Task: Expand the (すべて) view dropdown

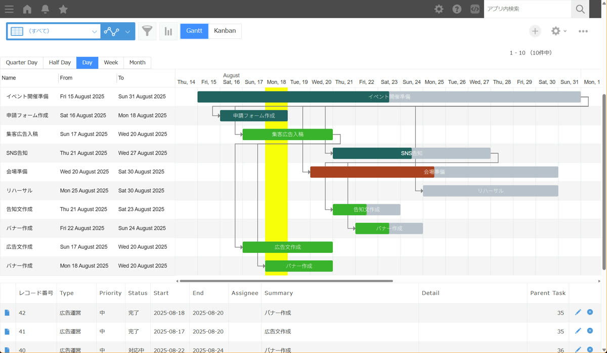Action: pos(54,31)
